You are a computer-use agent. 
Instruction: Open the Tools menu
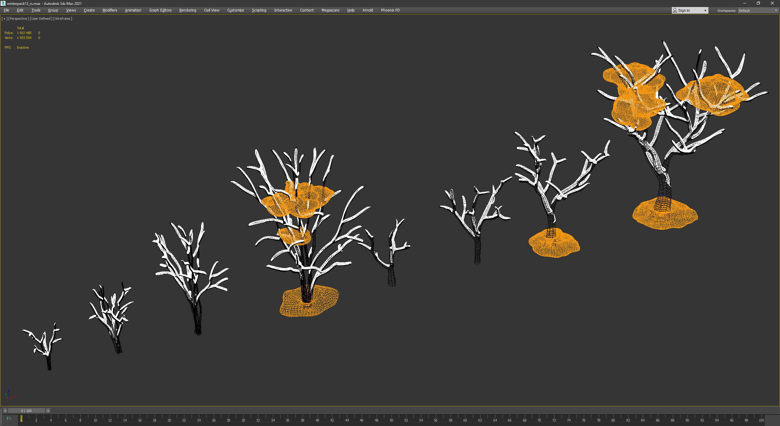36,10
